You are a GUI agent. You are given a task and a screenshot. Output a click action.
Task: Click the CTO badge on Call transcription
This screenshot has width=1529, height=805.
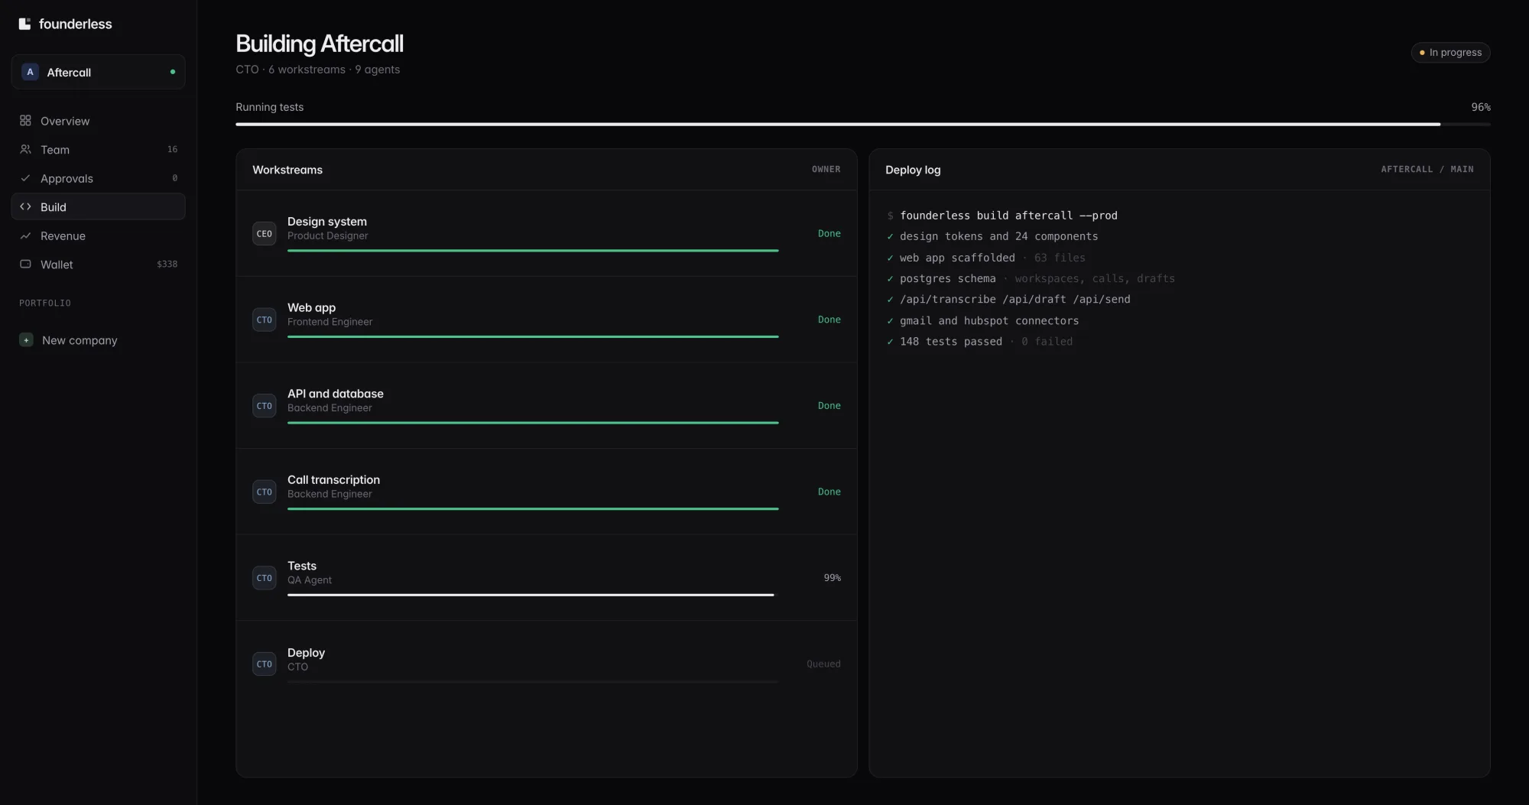264,492
